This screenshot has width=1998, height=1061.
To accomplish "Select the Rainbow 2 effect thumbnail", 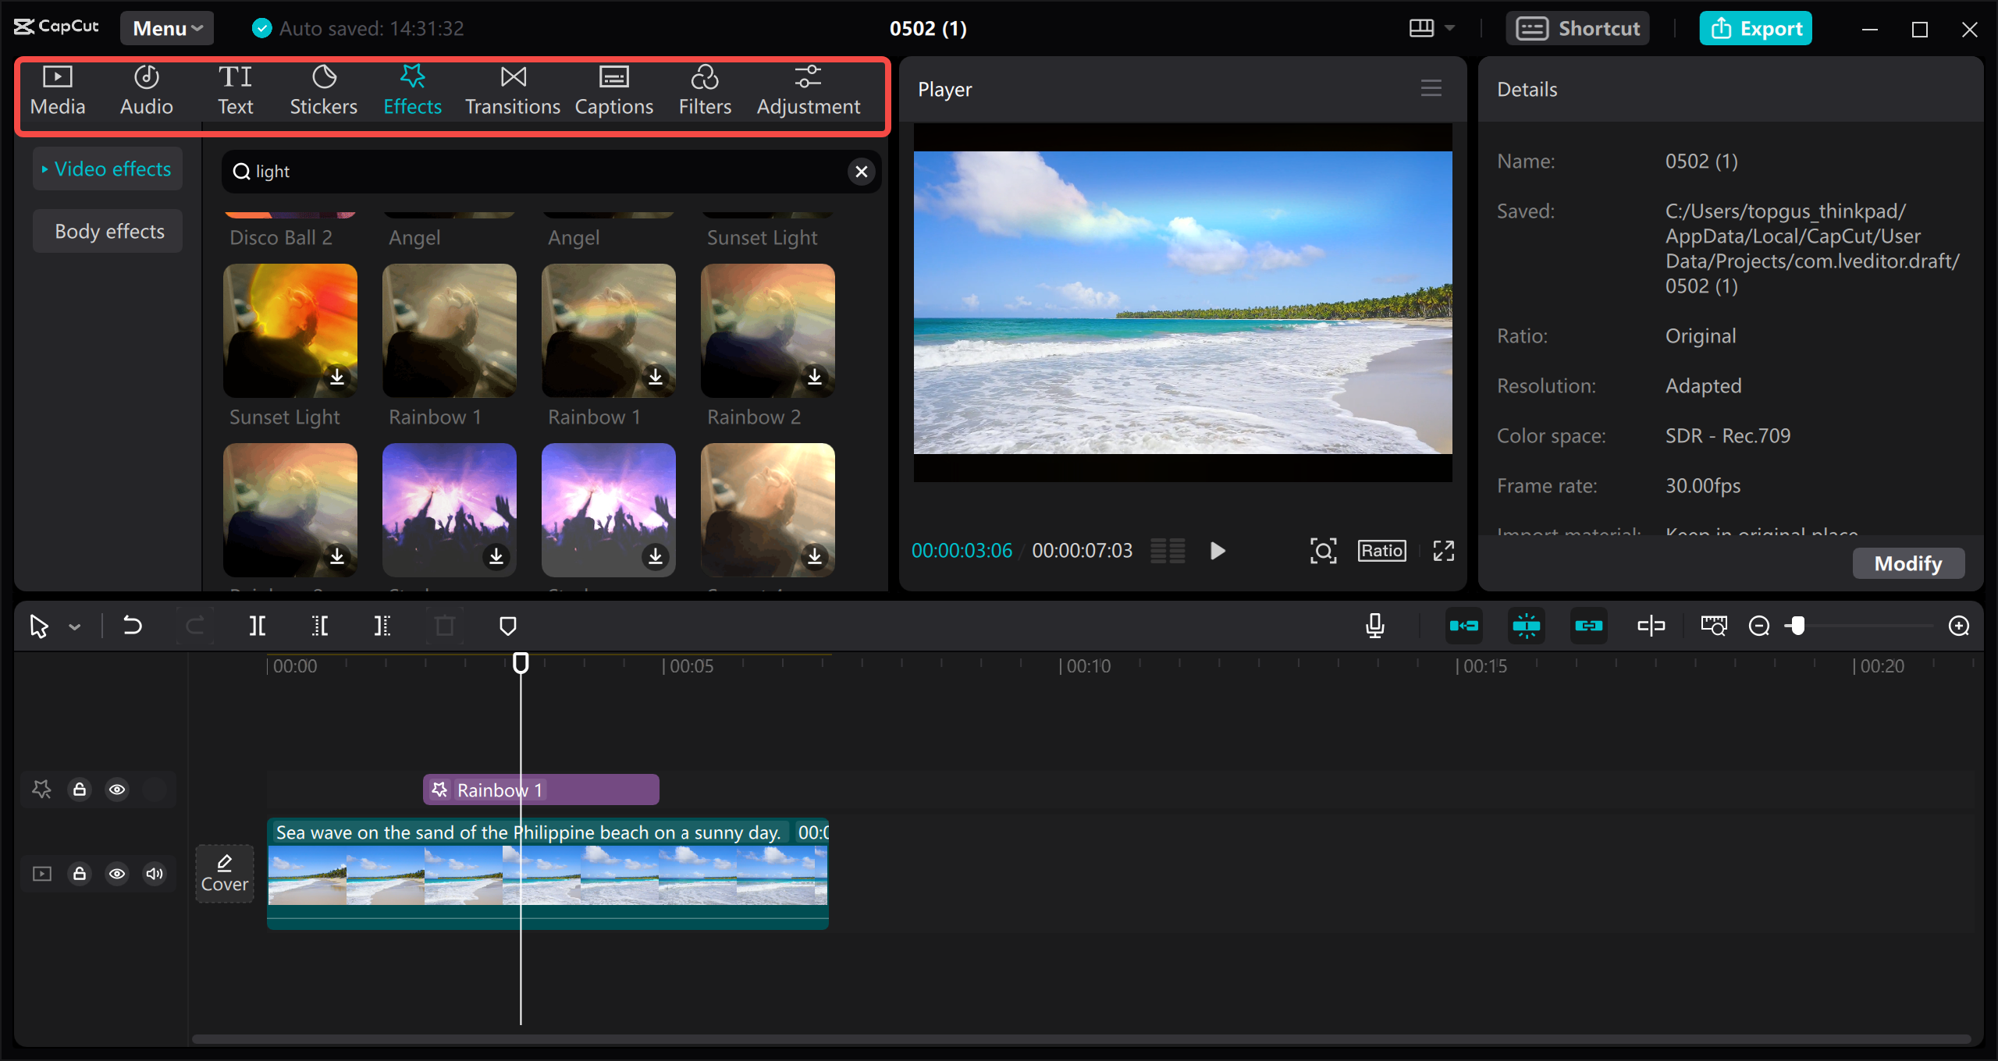I will 767,330.
